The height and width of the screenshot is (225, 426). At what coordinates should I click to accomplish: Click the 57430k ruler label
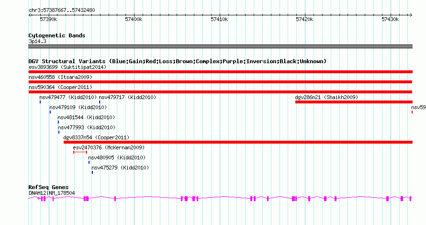pyautogui.click(x=390, y=19)
